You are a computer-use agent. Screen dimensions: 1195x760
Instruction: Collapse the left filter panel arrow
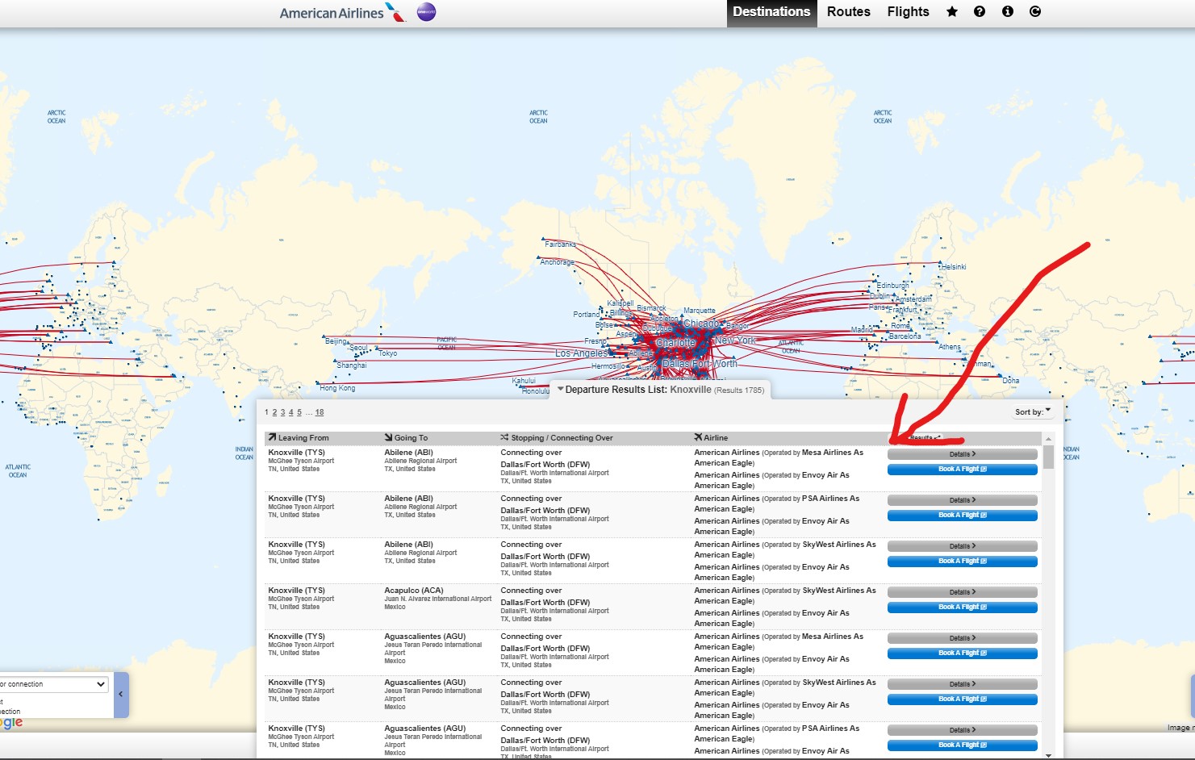point(121,694)
